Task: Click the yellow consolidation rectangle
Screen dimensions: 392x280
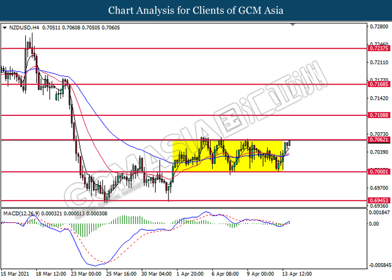Action: tap(230, 155)
